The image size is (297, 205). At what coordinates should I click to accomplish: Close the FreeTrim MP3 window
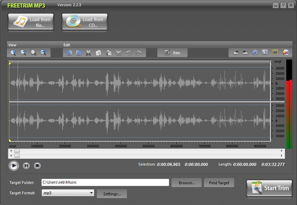pos(291,5)
